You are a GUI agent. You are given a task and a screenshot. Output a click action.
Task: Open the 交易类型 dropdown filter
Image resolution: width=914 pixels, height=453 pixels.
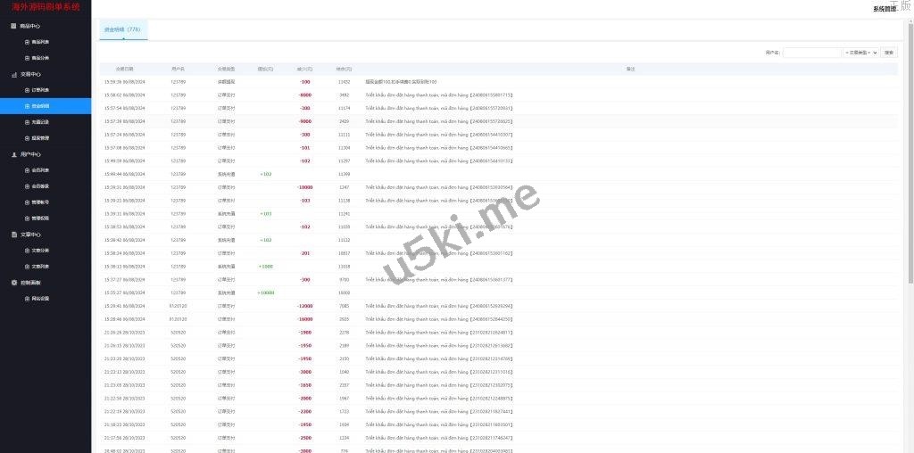click(860, 53)
